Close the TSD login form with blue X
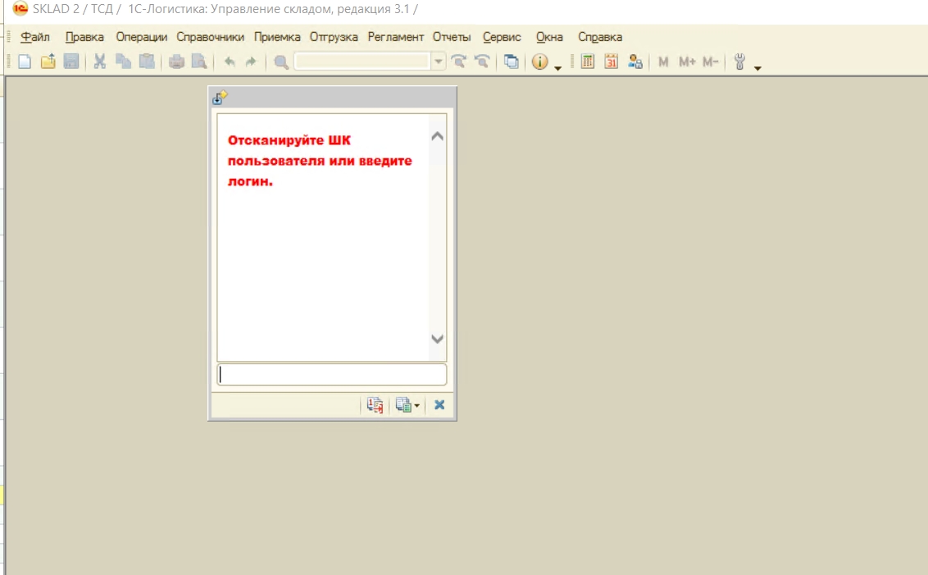Image resolution: width=928 pixels, height=575 pixels. coord(439,405)
